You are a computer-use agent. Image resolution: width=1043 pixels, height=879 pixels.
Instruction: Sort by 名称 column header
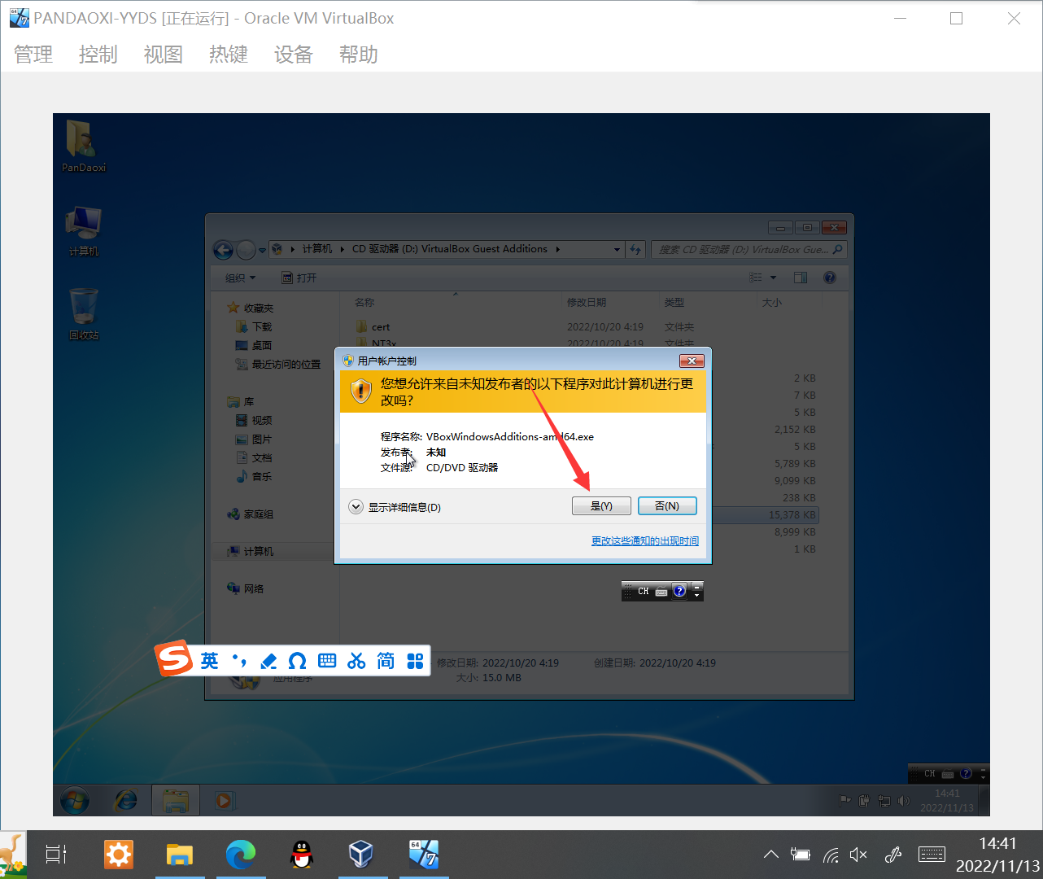pyautogui.click(x=364, y=302)
